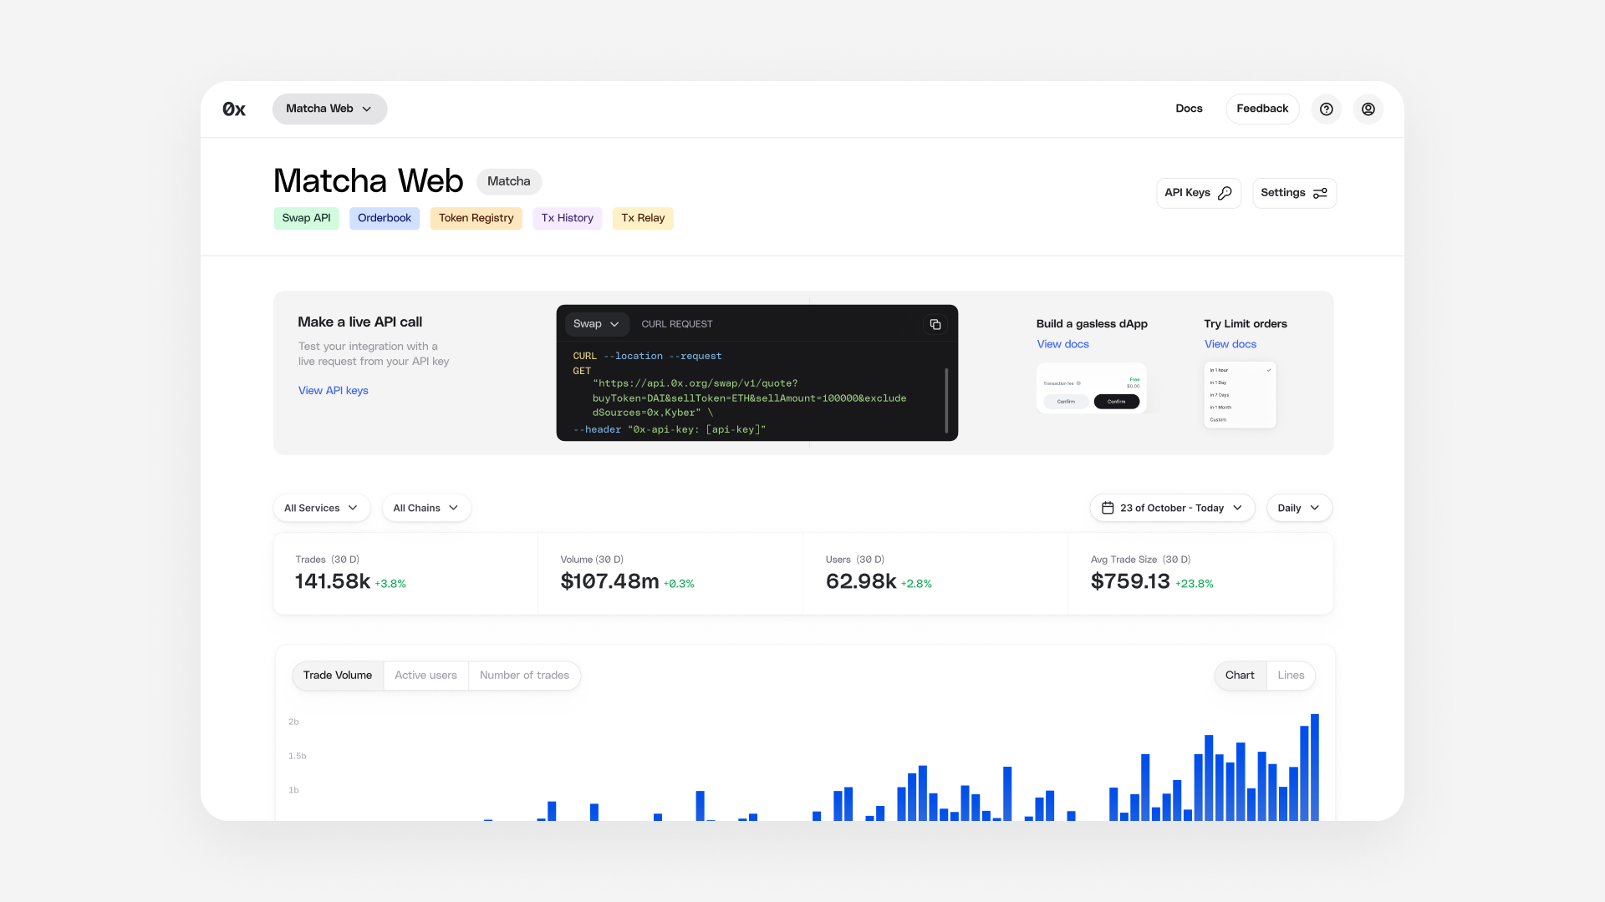Image resolution: width=1605 pixels, height=902 pixels.
Task: Open the account profile icon
Action: coord(1368,109)
